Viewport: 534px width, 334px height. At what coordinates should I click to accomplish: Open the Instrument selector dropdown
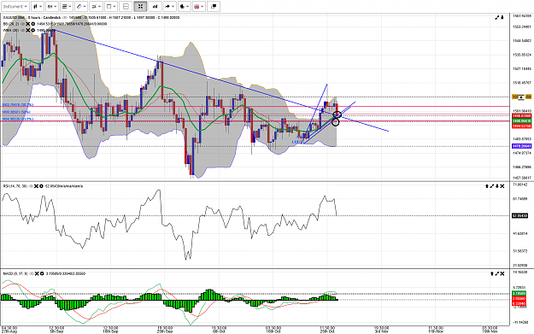coord(15,6)
